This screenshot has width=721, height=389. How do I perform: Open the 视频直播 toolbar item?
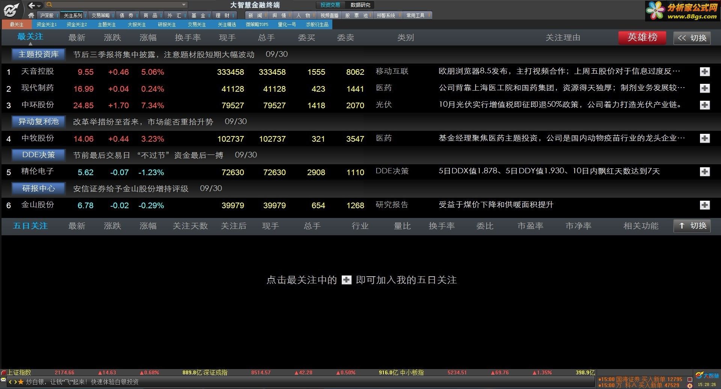point(329,15)
